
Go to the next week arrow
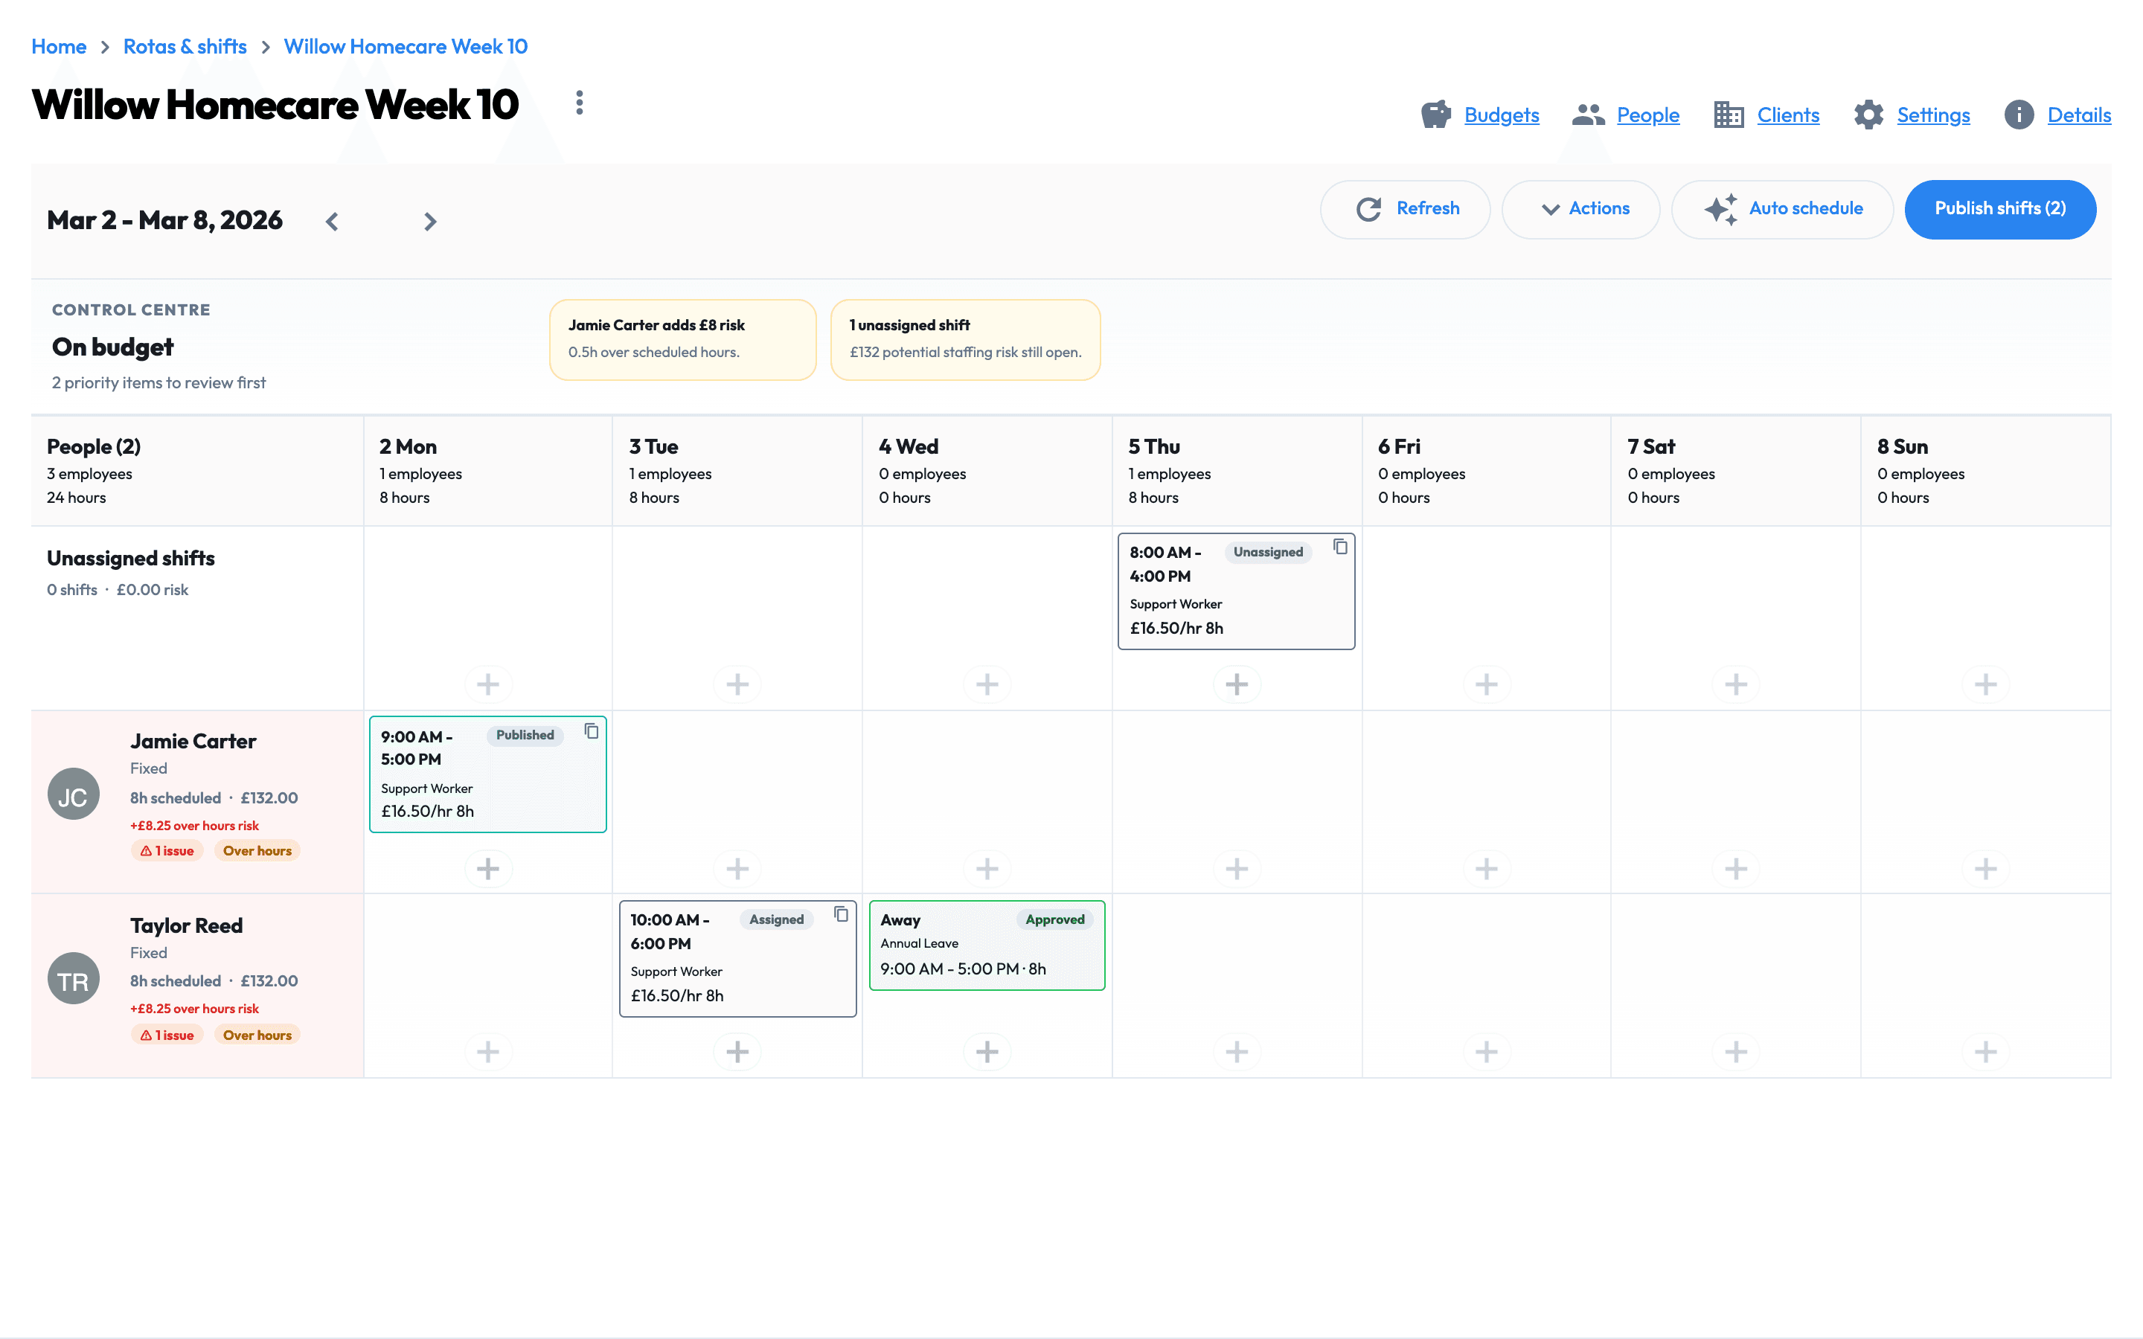pos(430,222)
